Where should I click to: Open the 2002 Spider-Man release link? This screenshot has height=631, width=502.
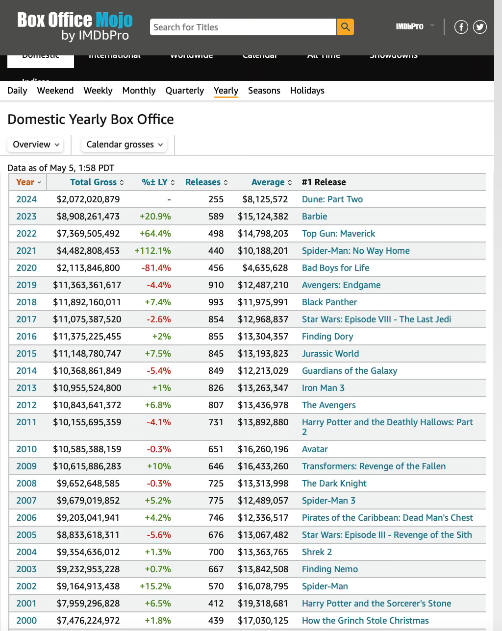coord(325,586)
